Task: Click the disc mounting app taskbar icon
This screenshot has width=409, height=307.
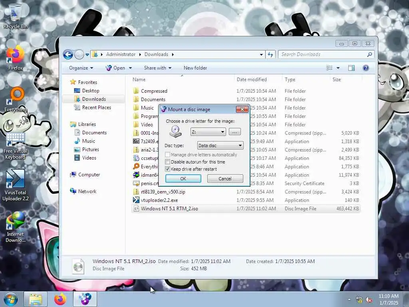Action: pos(85,299)
